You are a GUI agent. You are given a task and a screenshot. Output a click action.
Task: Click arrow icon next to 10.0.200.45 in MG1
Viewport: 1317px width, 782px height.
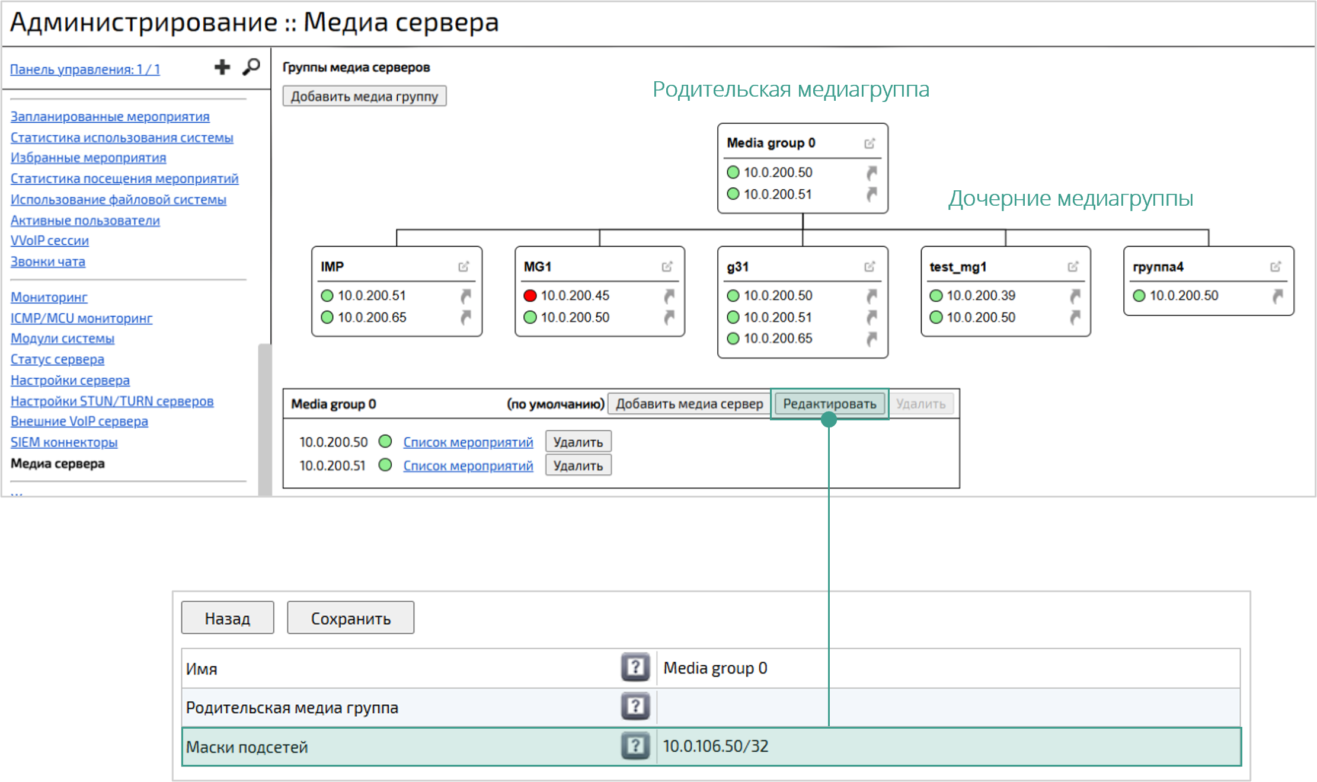click(x=669, y=295)
